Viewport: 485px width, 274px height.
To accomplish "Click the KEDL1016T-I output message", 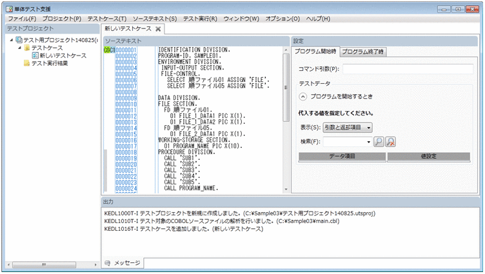I will click(184, 229).
